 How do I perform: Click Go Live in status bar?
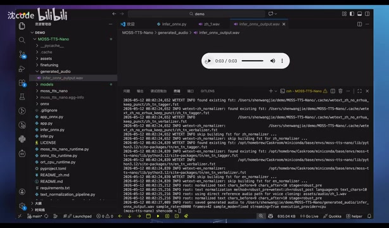point(309,216)
